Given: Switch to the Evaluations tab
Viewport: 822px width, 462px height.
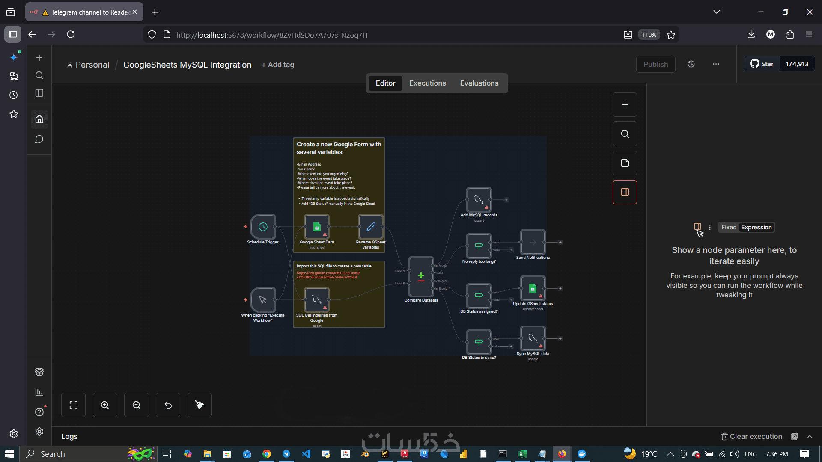Looking at the screenshot, I should [x=479, y=83].
